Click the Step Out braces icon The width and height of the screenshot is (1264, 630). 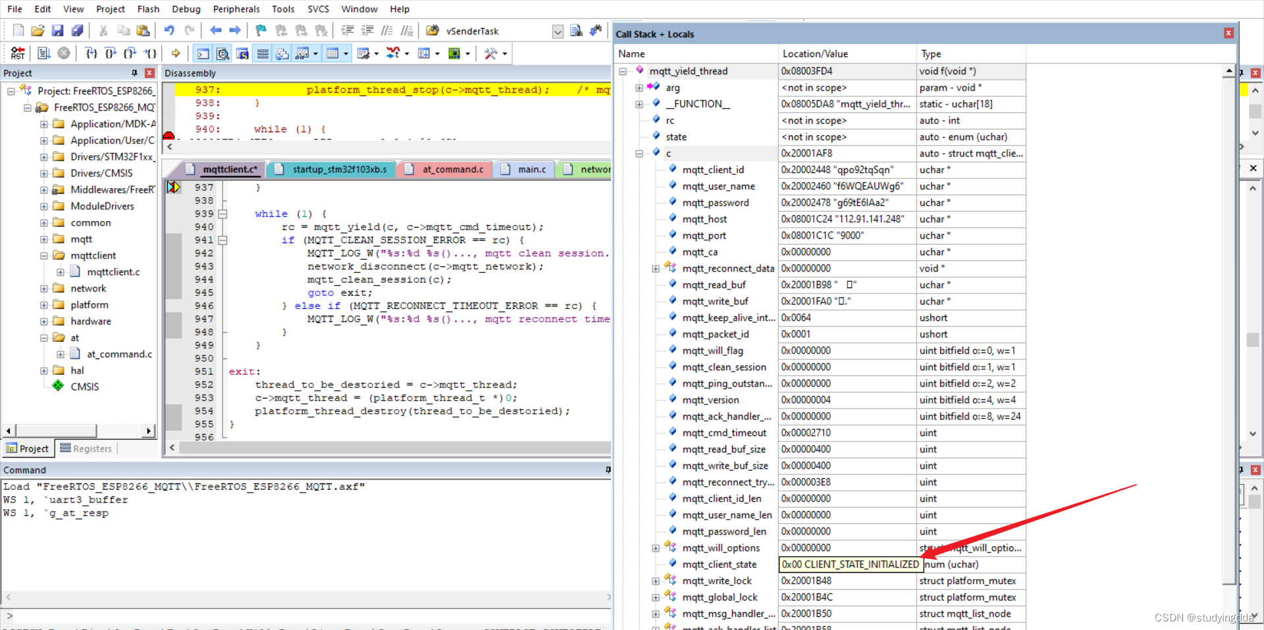tap(130, 53)
